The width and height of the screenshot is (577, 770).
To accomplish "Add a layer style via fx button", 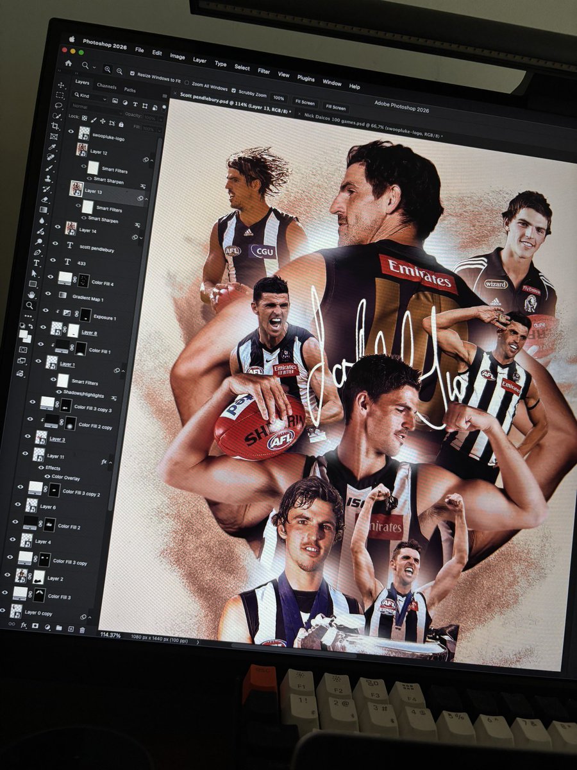I will [24, 625].
